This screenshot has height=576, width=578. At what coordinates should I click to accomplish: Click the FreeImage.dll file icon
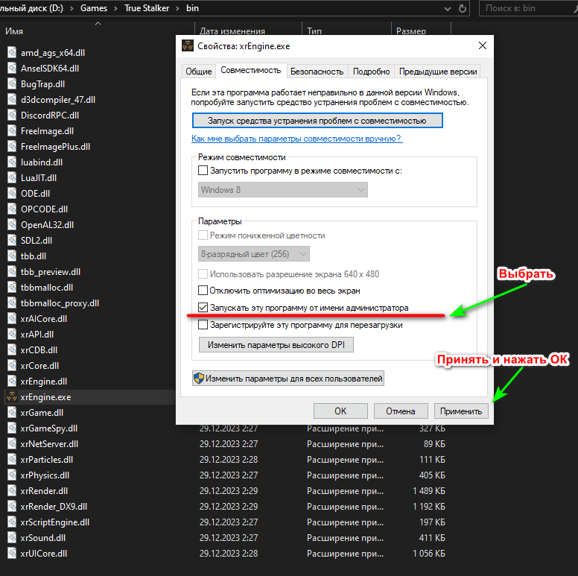pyautogui.click(x=12, y=131)
